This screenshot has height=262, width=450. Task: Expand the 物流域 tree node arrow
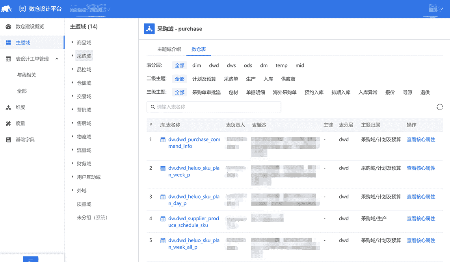73,136
